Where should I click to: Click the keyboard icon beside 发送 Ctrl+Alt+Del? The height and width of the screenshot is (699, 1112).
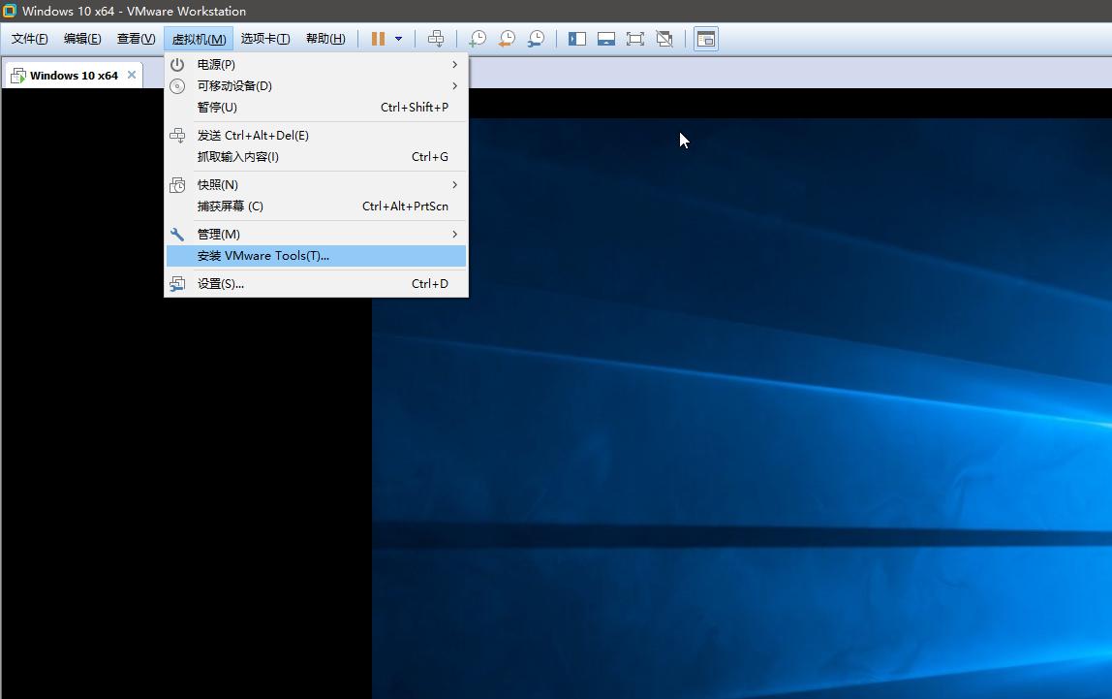(x=177, y=136)
